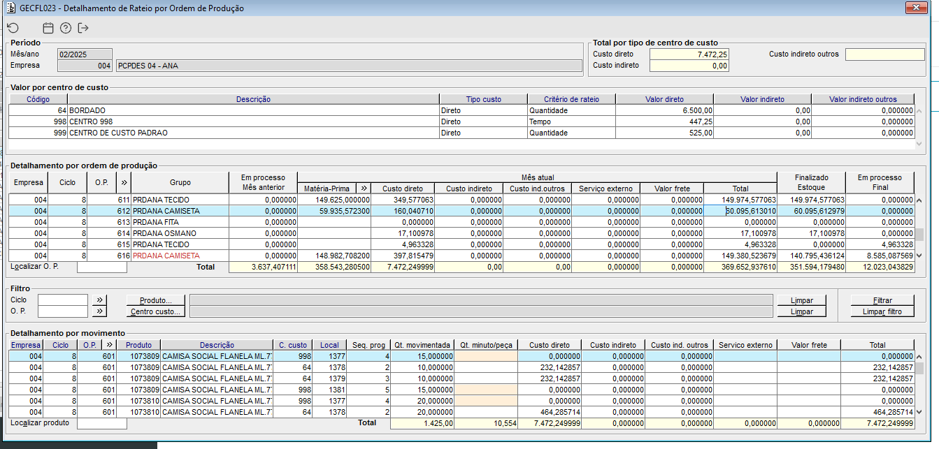The width and height of the screenshot is (939, 449).
Task: Click the refresh icon in the toolbar
Action: click(13, 28)
